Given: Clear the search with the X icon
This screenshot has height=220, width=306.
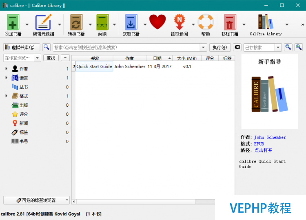Looking at the screenshot, I should click(237, 47).
